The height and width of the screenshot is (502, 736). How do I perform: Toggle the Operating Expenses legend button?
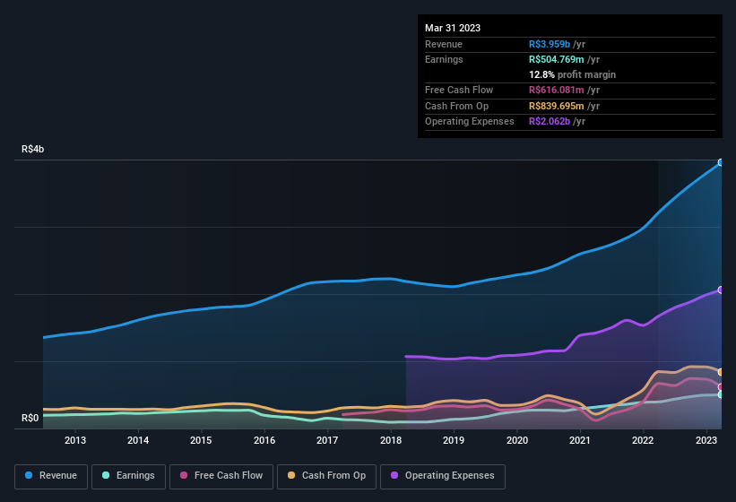442,476
